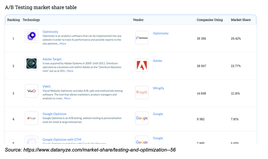The height and width of the screenshot is (159, 268).
Task: Select the 28 567 companies value
Action: point(201,66)
